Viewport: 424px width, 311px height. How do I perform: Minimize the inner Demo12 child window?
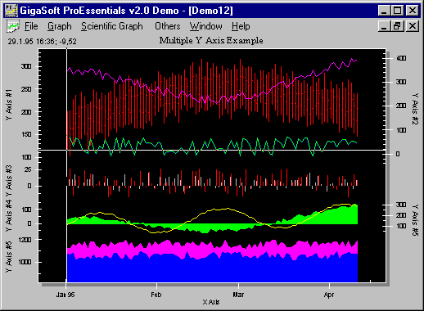[384, 26]
